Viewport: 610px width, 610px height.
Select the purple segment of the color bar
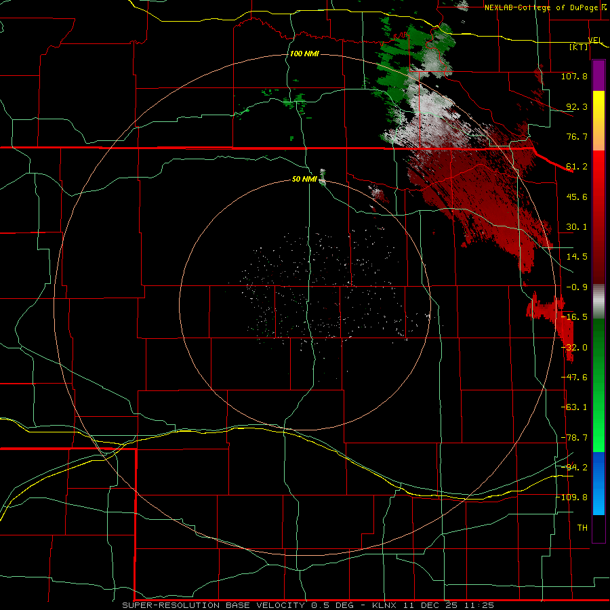(598, 75)
